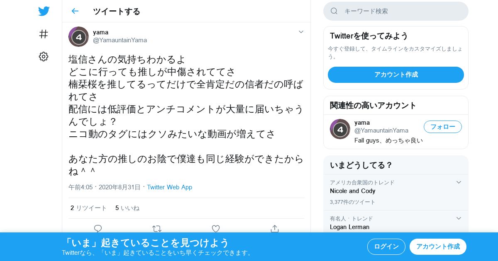Go back using the left arrow

coord(75,11)
